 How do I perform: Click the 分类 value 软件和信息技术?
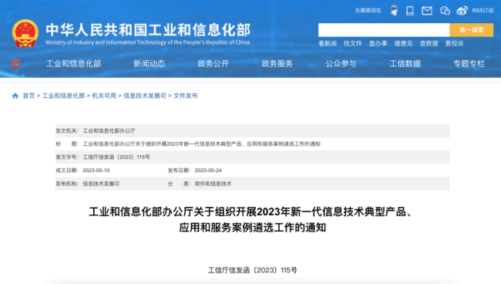point(213,184)
